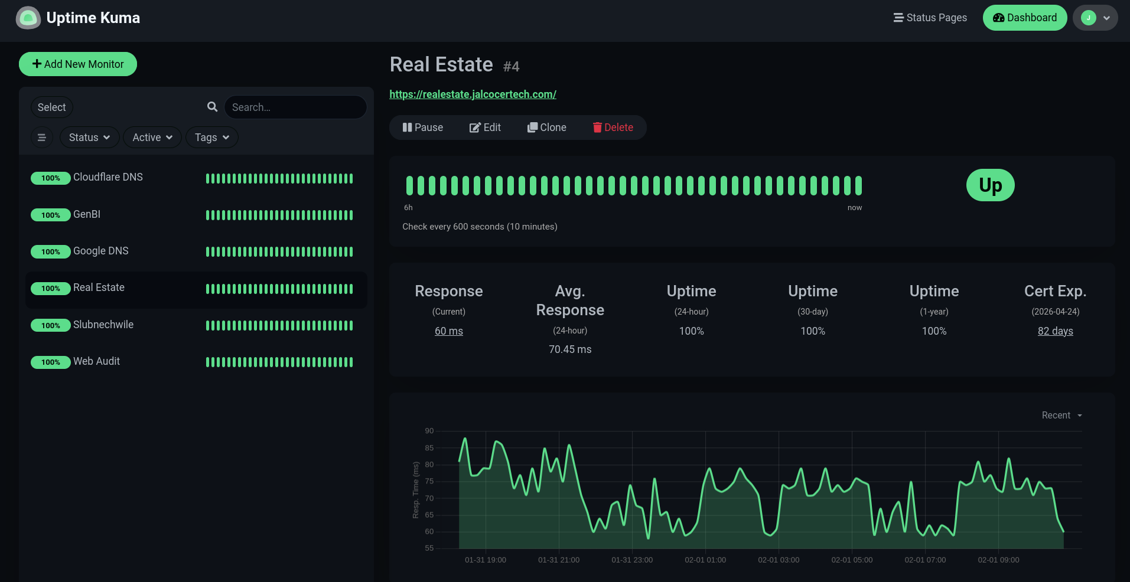Delete the Real Estate monitor
The height and width of the screenshot is (582, 1130).
pos(613,127)
